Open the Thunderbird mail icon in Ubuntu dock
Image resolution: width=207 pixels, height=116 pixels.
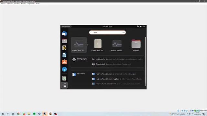[x=64, y=34]
